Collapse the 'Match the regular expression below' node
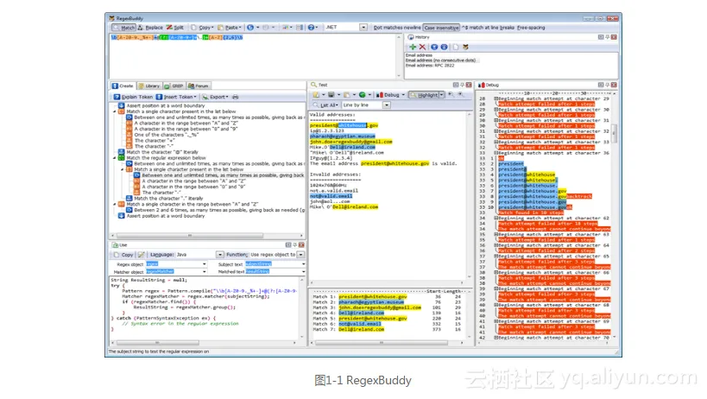The width and height of the screenshot is (707, 399). click(x=115, y=158)
